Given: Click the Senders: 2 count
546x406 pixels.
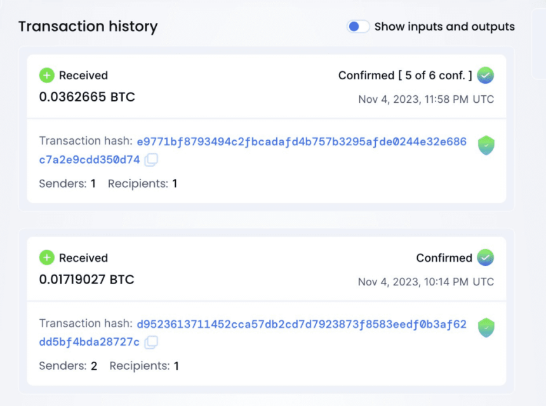Looking at the screenshot, I should pyautogui.click(x=68, y=366).
